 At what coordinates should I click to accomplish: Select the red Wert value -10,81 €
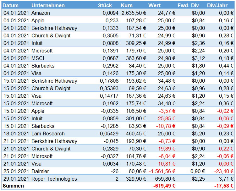coord(166,164)
